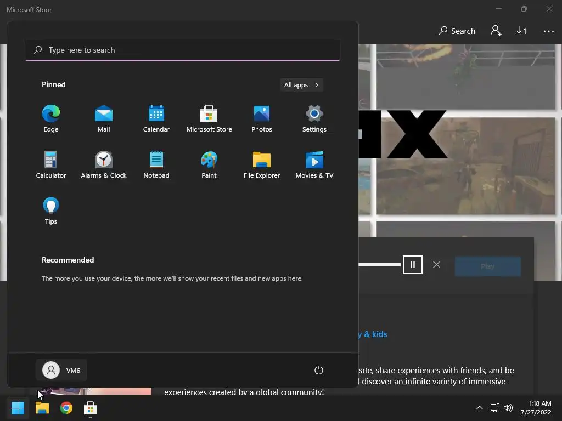
Task: Launch Calculator from pinned apps
Action: click(51, 164)
